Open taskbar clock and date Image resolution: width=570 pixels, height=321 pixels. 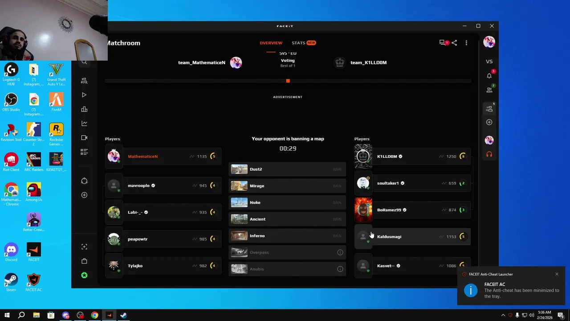pyautogui.click(x=544, y=315)
